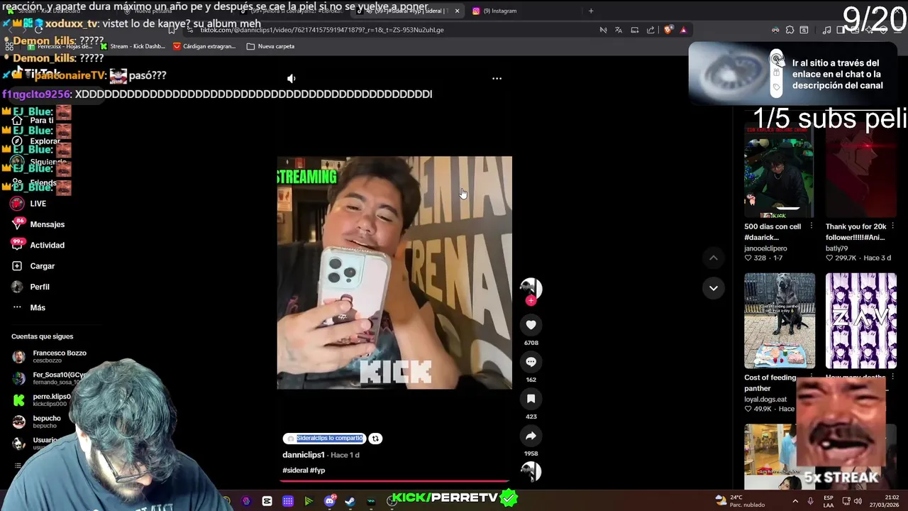Click the #fyp hashtag
This screenshot has height=511, width=908.
pos(318,471)
